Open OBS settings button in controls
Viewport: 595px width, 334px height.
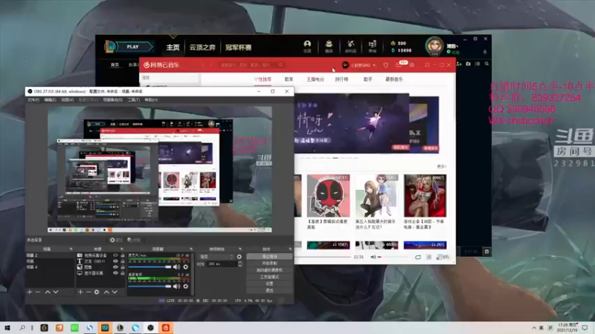click(x=269, y=284)
